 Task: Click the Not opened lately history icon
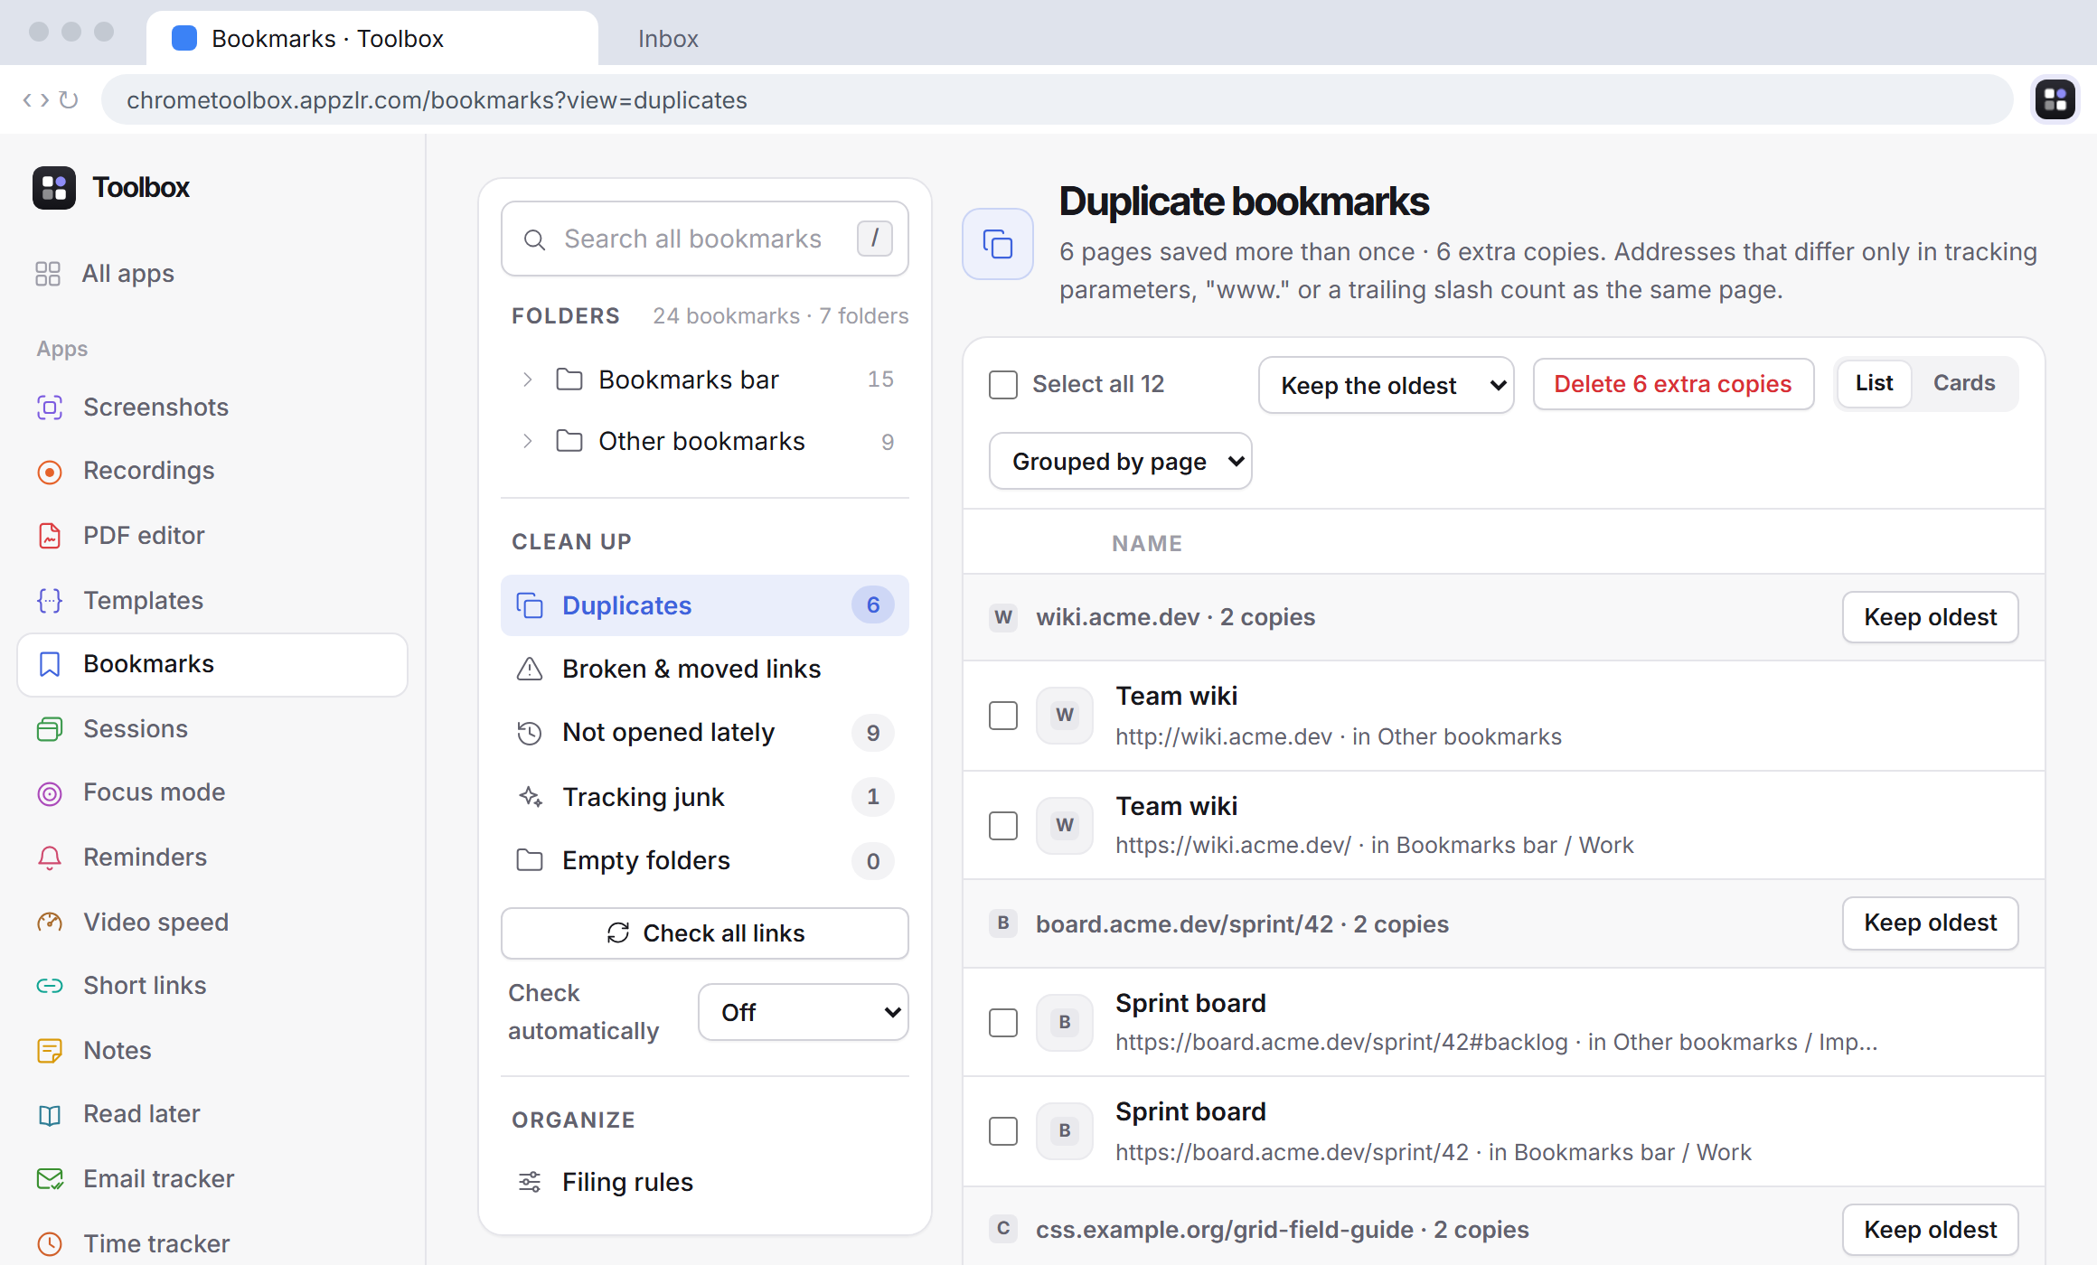(x=530, y=733)
